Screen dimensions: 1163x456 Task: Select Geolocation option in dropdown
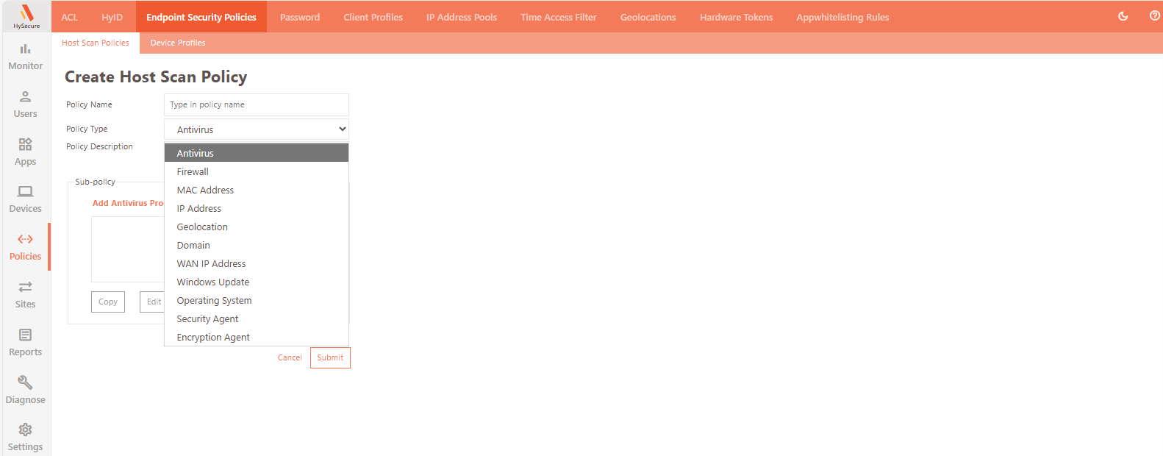(x=202, y=227)
